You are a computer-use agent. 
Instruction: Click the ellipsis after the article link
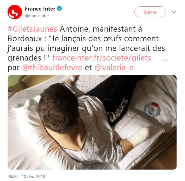[165, 59]
